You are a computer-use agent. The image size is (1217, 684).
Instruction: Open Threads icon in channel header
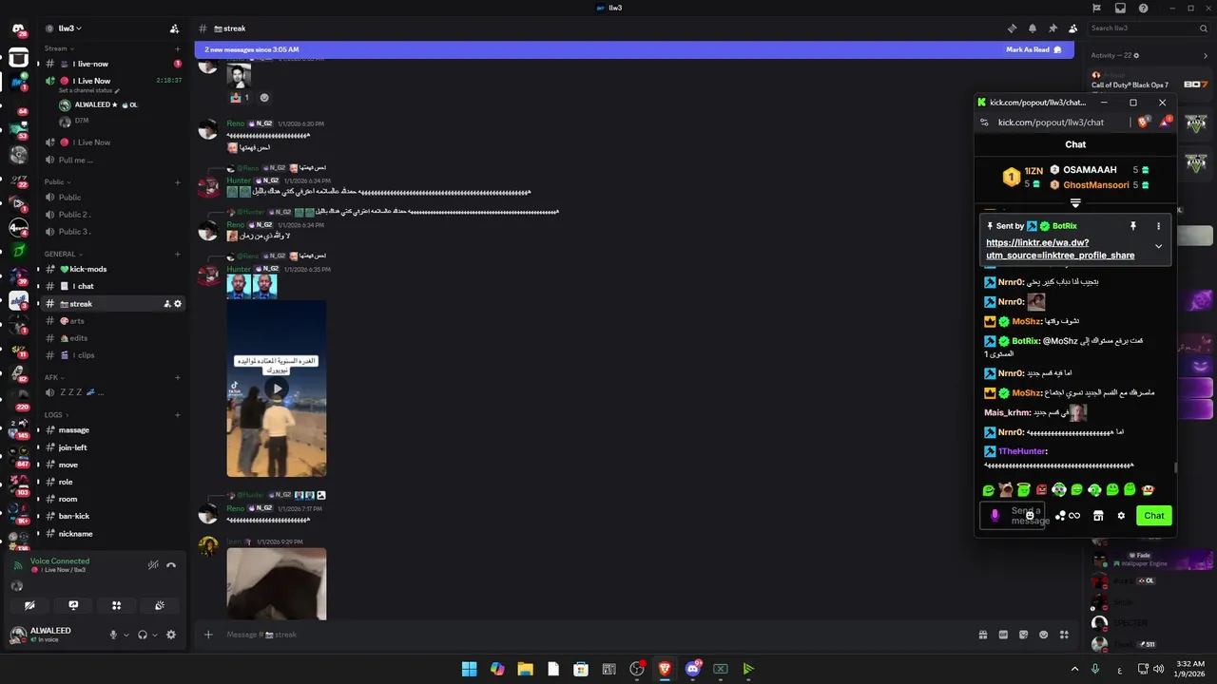(x=1012, y=28)
